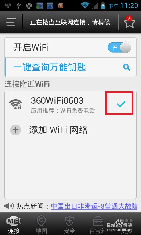Tap the locked WiFi signal icon
The height and width of the screenshot is (235, 141).
16,104
